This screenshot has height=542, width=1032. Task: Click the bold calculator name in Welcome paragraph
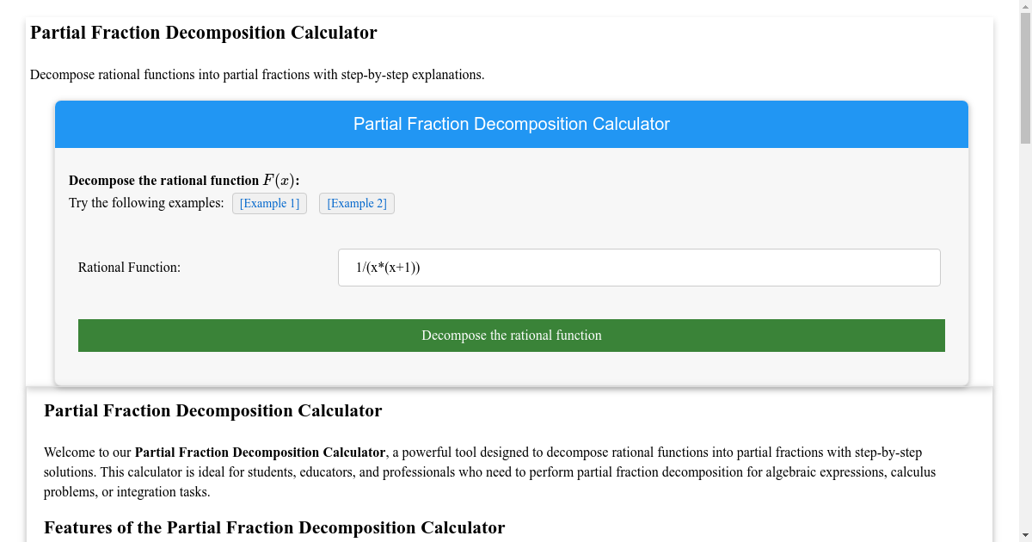pos(260,453)
